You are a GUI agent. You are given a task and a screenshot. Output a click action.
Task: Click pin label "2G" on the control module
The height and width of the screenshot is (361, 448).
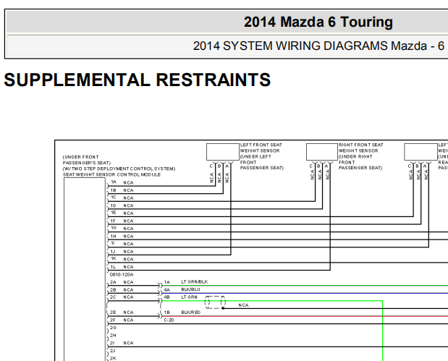pos(113,328)
